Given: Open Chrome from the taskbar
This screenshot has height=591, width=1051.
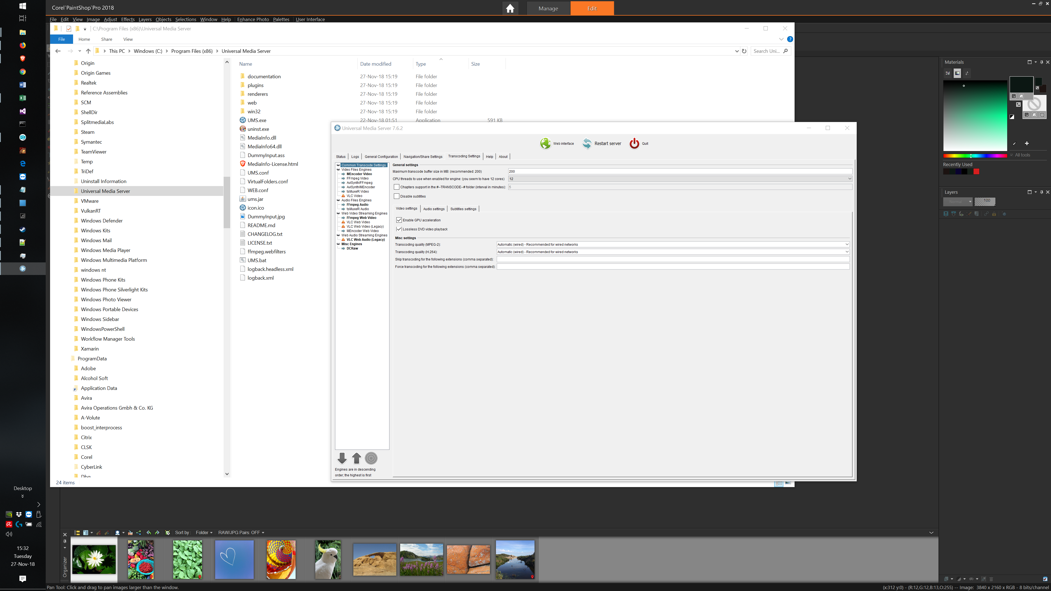Looking at the screenshot, I should pyautogui.click(x=23, y=72).
